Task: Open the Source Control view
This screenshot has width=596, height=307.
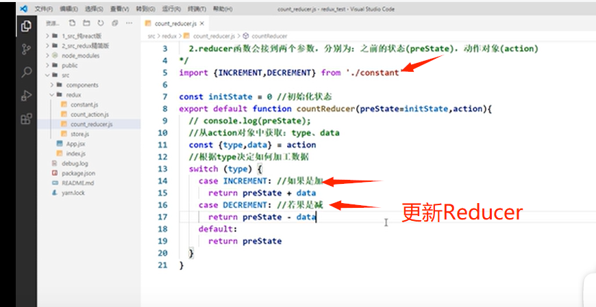Action: click(x=26, y=49)
